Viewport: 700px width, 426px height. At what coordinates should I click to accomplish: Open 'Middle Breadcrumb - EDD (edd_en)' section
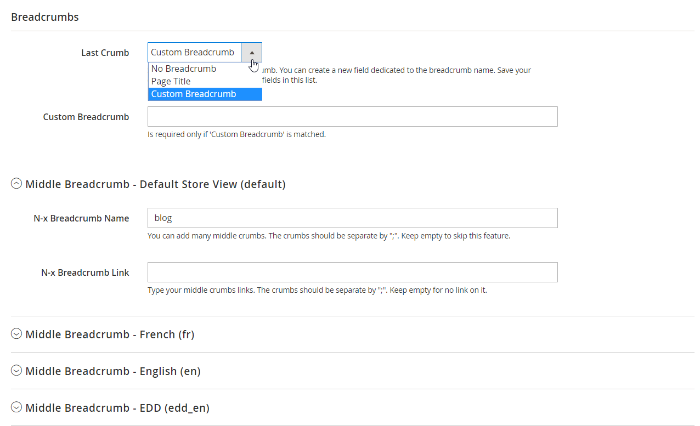pos(117,408)
